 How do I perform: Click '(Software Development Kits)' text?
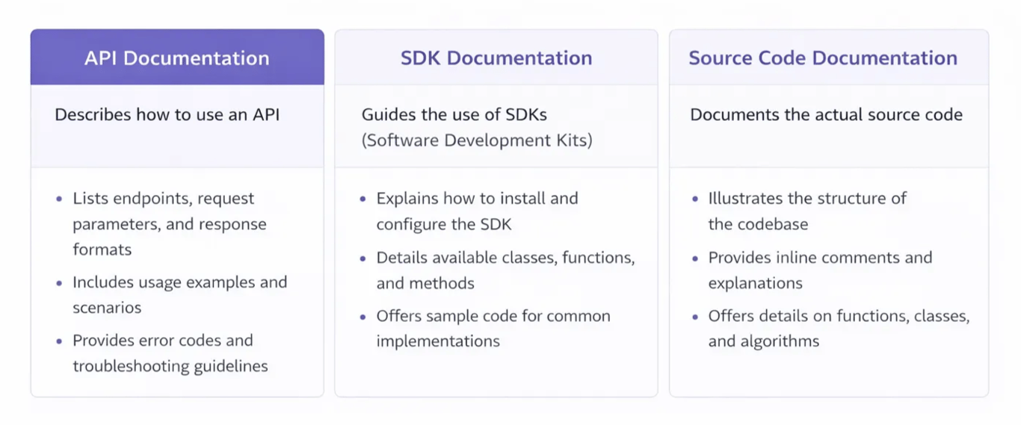click(477, 140)
